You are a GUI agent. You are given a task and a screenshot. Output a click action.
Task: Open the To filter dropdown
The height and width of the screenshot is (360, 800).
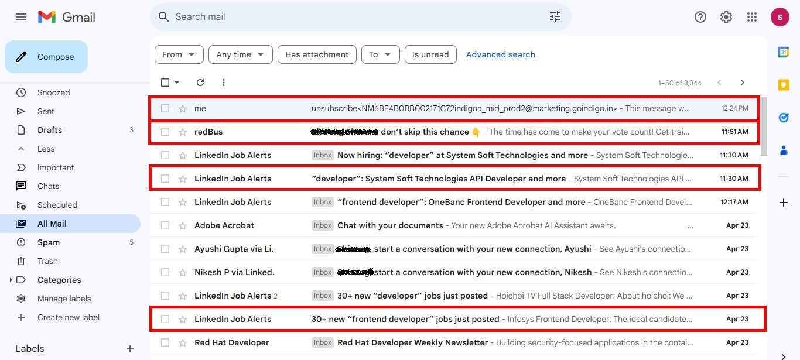tap(381, 54)
